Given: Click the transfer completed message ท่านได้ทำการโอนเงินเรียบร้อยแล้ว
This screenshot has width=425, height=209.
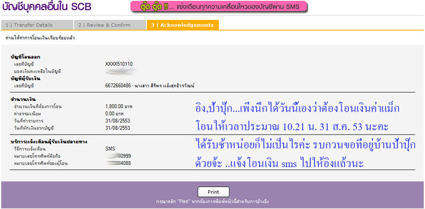Looking at the screenshot, I should click(40, 38).
